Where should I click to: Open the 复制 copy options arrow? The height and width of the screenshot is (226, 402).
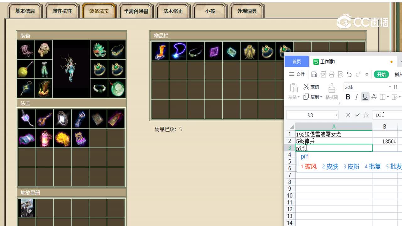321,97
